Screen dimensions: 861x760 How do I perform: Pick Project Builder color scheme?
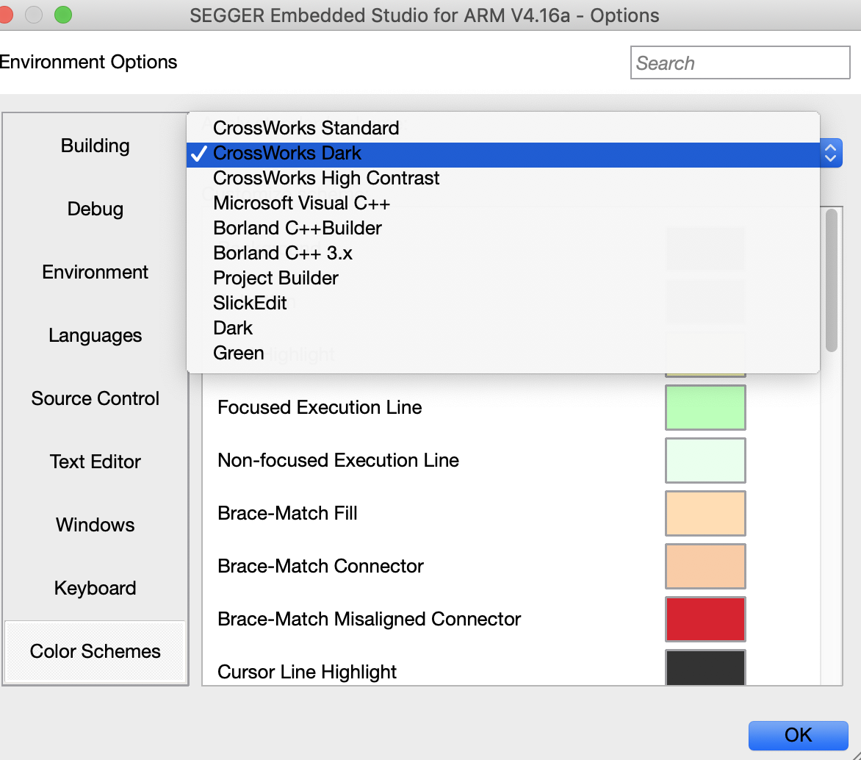[503, 278]
